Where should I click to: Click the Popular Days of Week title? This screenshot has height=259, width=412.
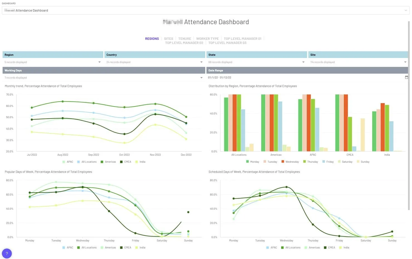pos(48,172)
